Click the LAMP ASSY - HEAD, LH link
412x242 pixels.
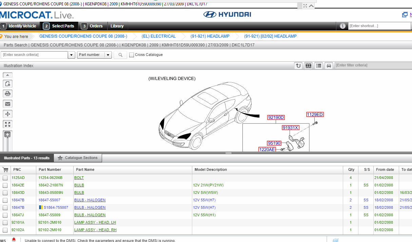(x=95, y=223)
